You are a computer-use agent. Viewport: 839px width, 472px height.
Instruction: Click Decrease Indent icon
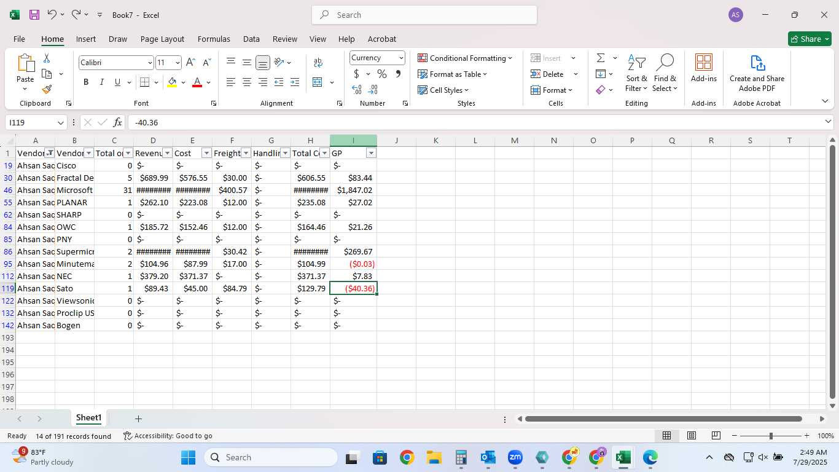click(x=279, y=82)
